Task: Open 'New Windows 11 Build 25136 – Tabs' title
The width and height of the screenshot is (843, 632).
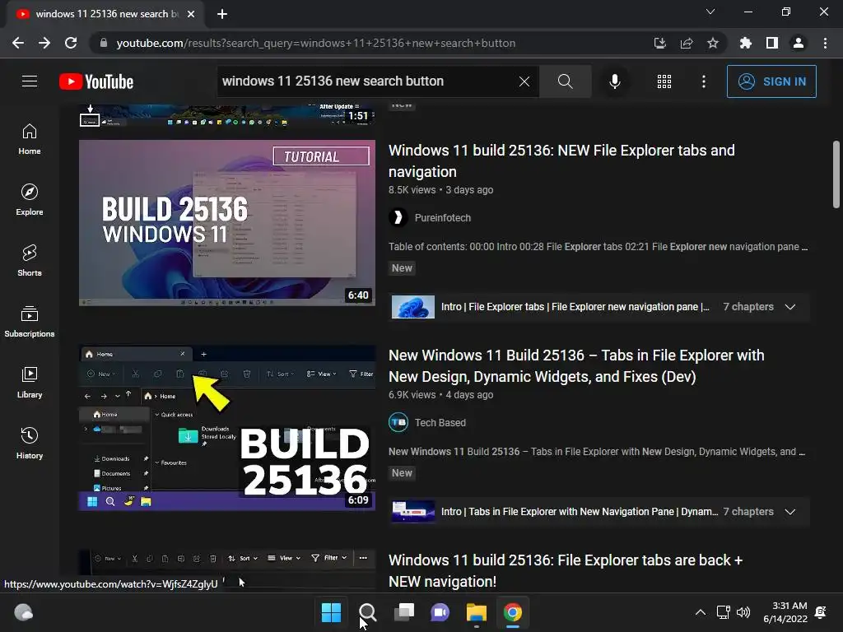Action: (x=576, y=366)
